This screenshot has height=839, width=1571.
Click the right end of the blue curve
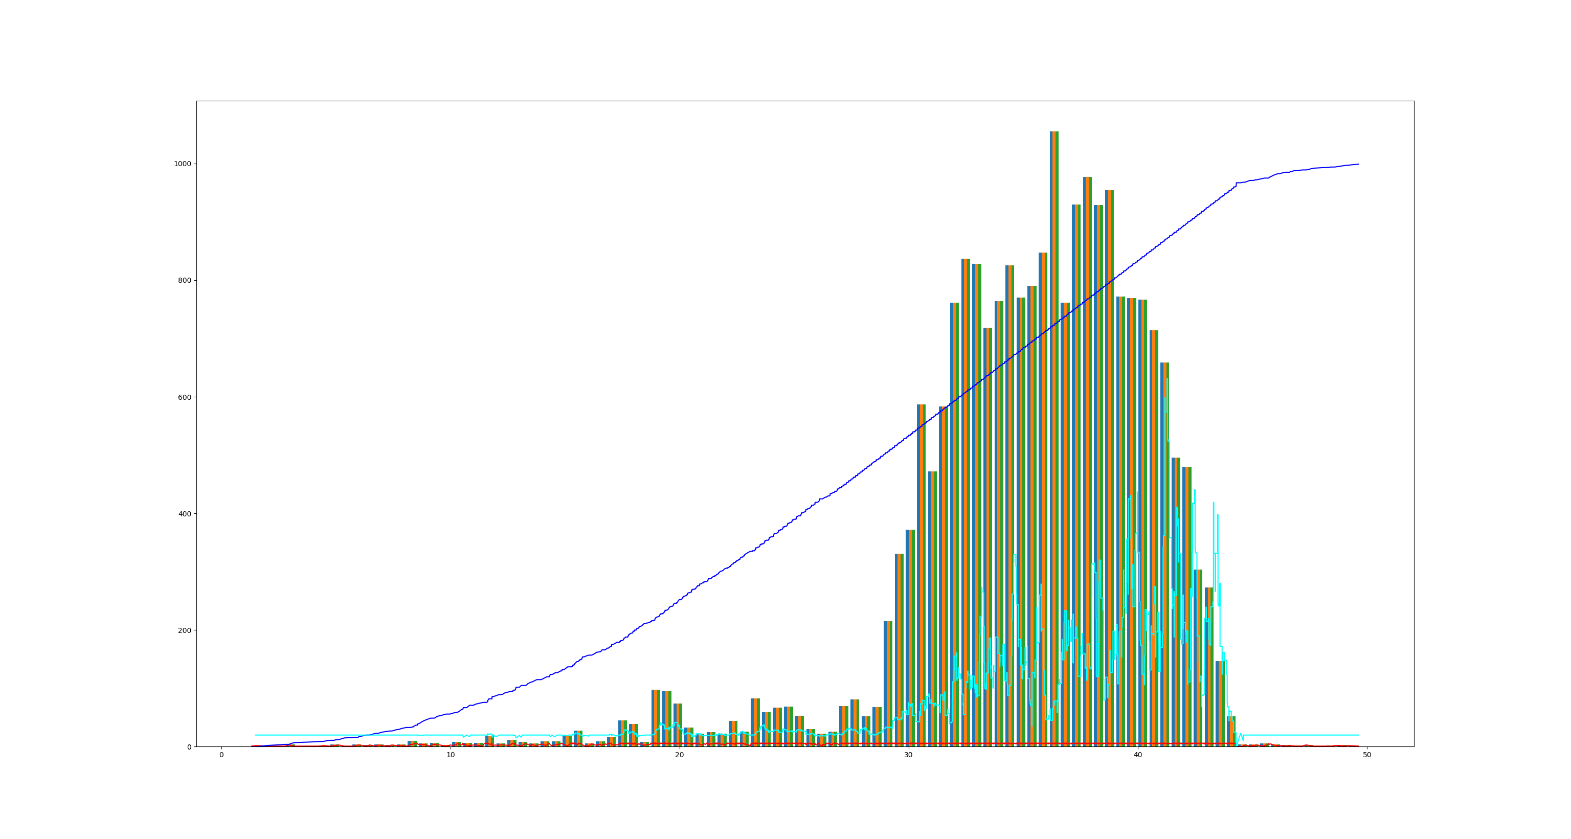(1358, 164)
